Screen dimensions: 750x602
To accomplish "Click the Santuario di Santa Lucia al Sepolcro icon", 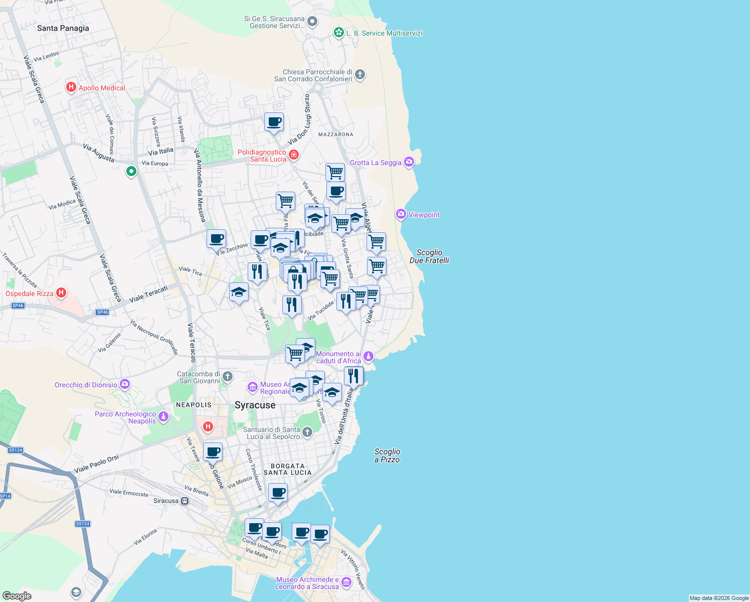I will pos(307,432).
